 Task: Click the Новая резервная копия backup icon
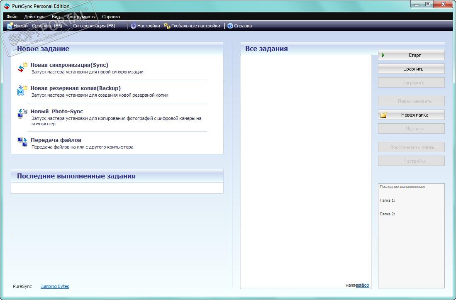(x=22, y=91)
